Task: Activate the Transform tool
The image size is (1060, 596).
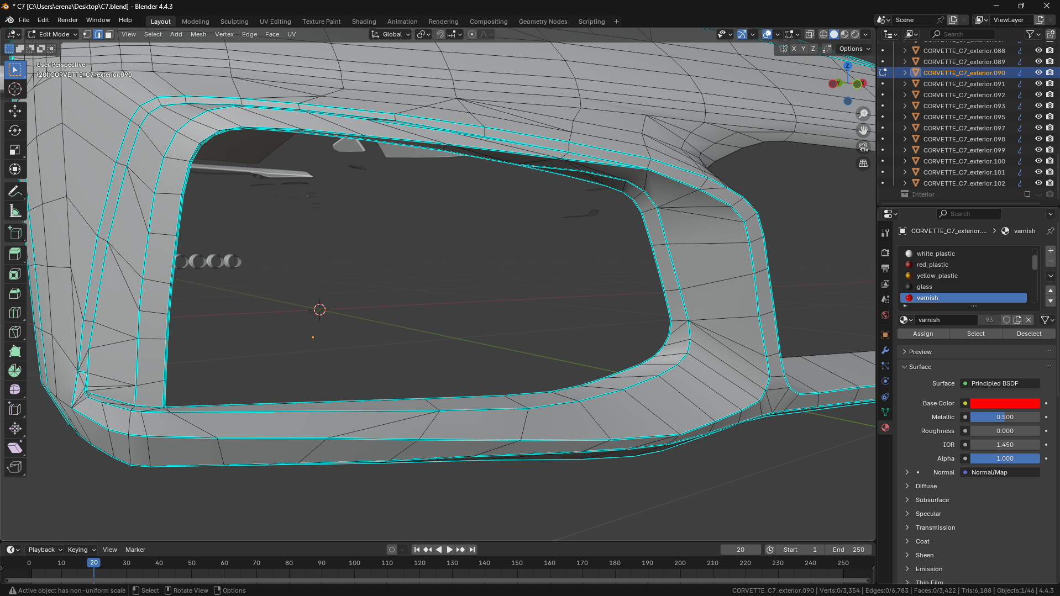Action: coord(15,169)
